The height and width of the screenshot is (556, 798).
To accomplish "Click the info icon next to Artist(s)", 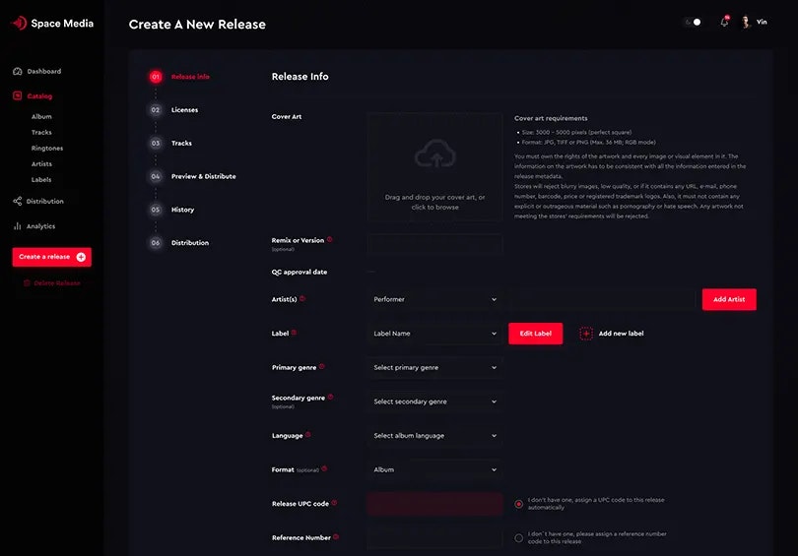I will (x=302, y=298).
